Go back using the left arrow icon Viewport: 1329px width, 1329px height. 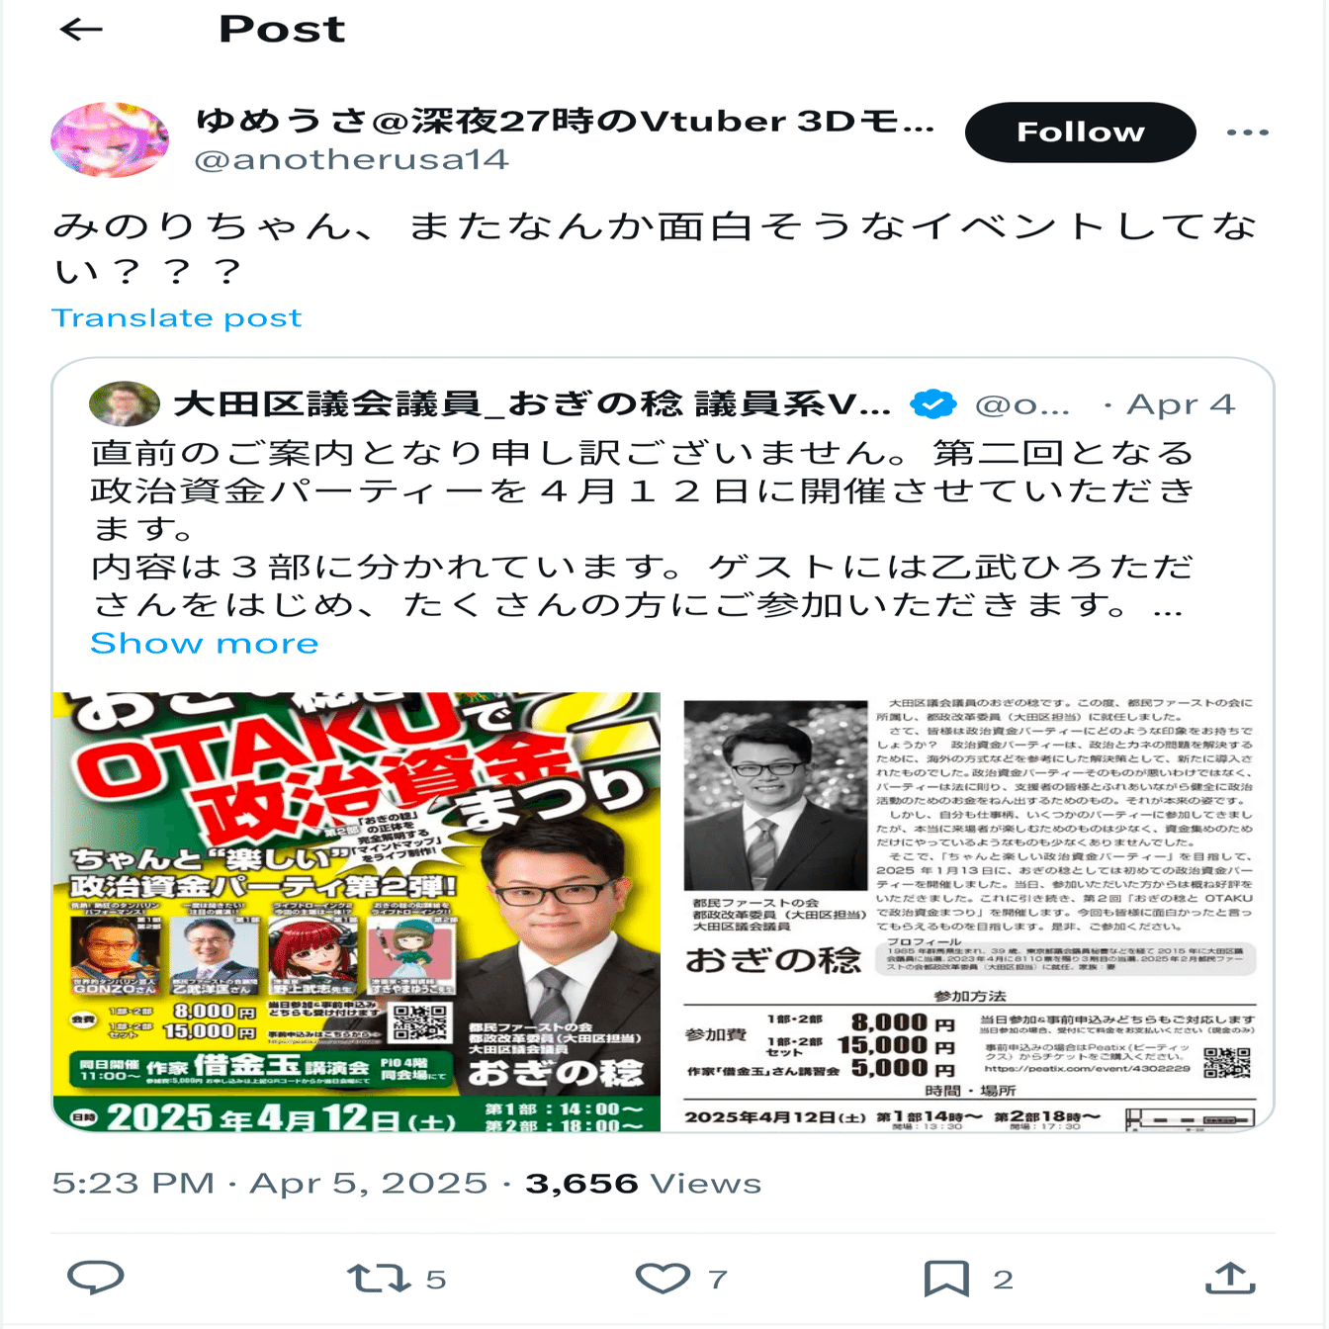point(81,30)
